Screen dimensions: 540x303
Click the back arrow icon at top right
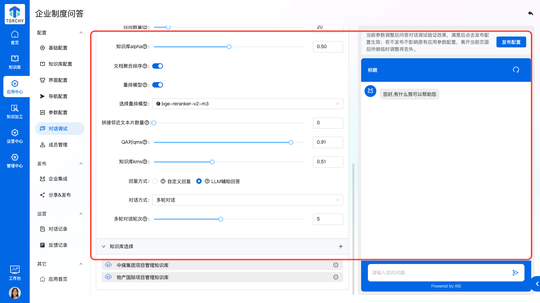(530, 13)
